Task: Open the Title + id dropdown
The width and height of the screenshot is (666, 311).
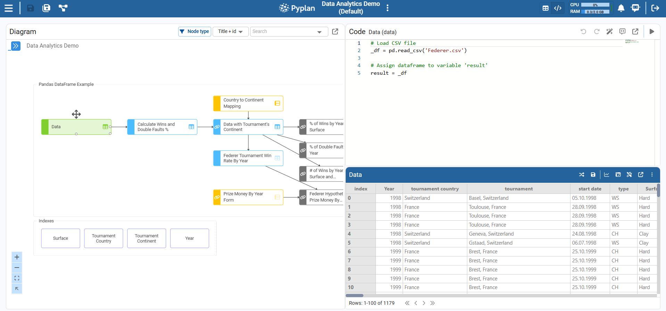Action: (x=230, y=32)
